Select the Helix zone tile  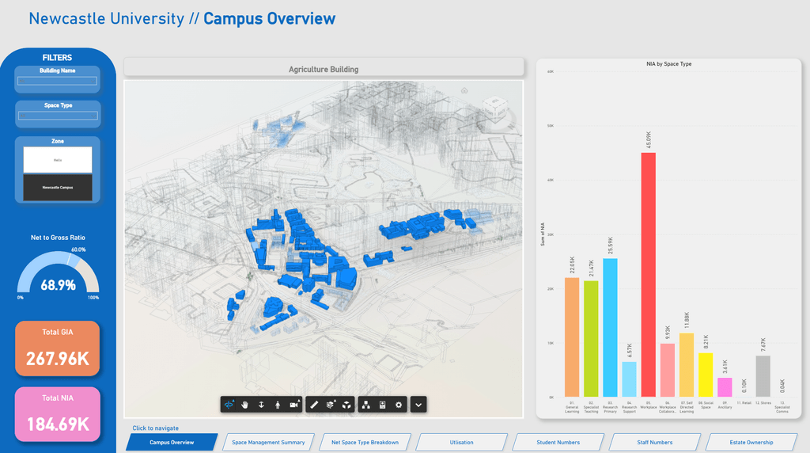(x=57, y=160)
